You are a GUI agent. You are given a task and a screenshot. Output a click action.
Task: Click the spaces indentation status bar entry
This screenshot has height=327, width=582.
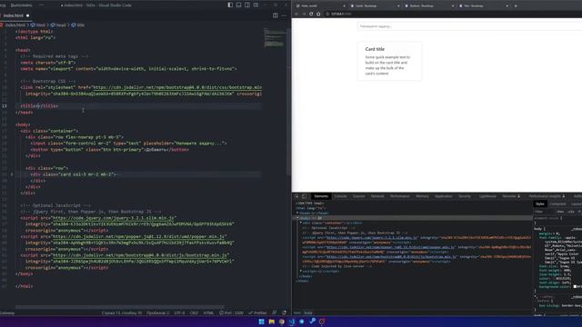(157, 312)
